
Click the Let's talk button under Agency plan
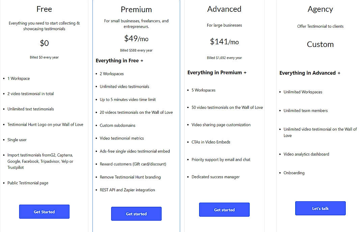(320, 208)
